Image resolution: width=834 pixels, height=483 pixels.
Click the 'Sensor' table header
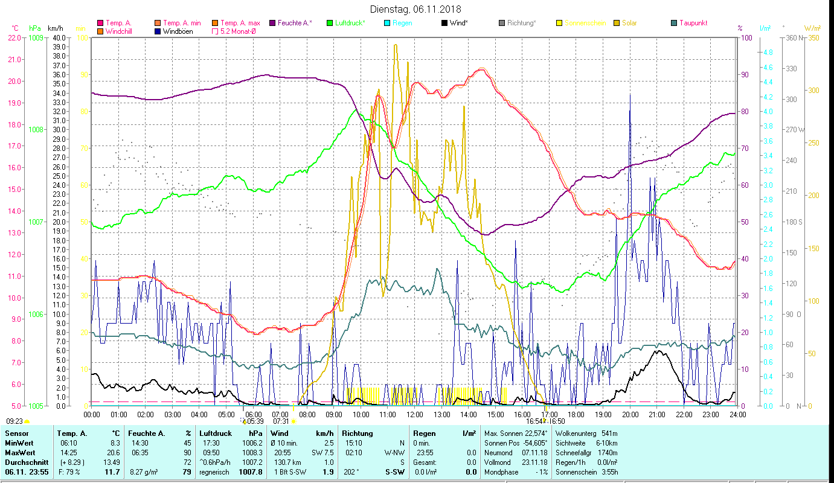[16, 433]
